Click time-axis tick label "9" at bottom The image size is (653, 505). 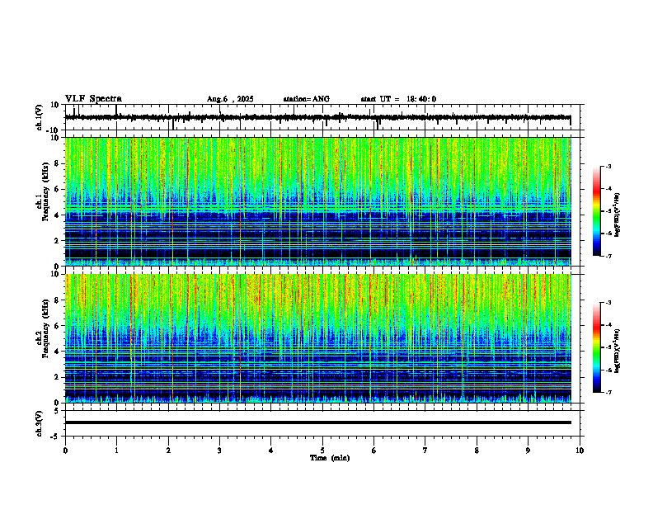(x=528, y=451)
